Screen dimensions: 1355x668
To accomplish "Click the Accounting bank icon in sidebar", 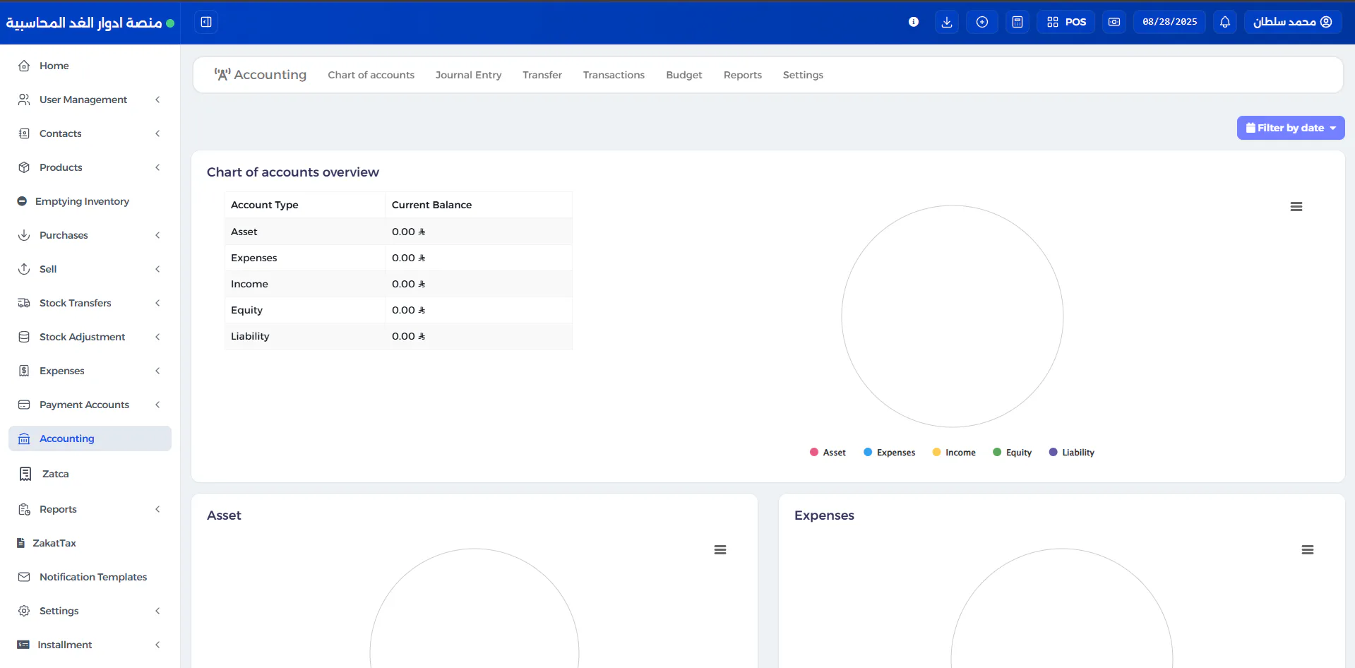I will point(24,439).
